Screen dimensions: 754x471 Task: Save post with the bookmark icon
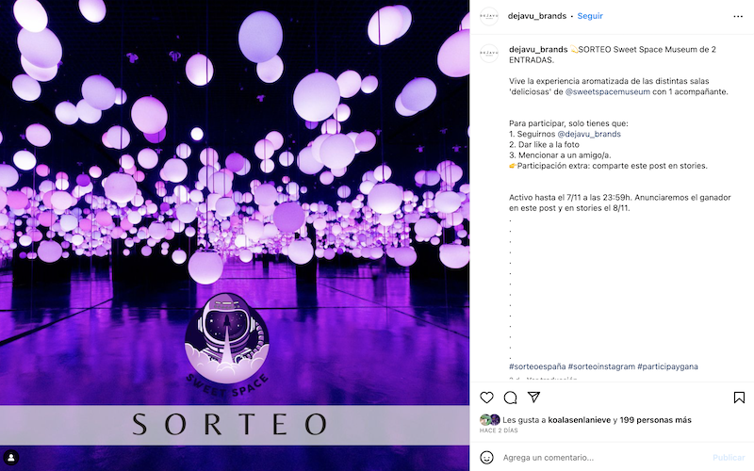(739, 398)
